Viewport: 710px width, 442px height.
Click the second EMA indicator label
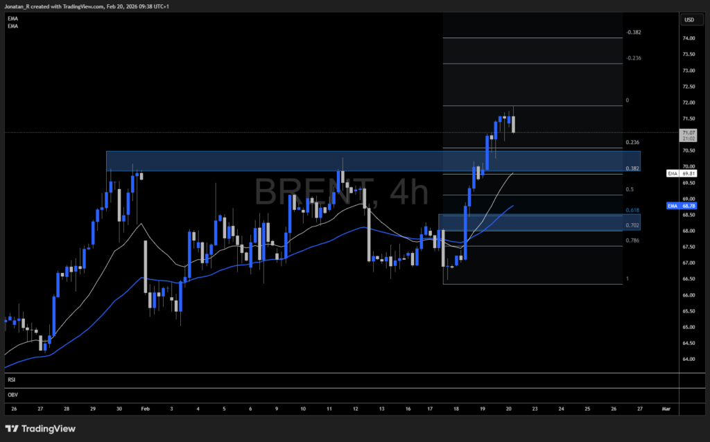[12, 26]
